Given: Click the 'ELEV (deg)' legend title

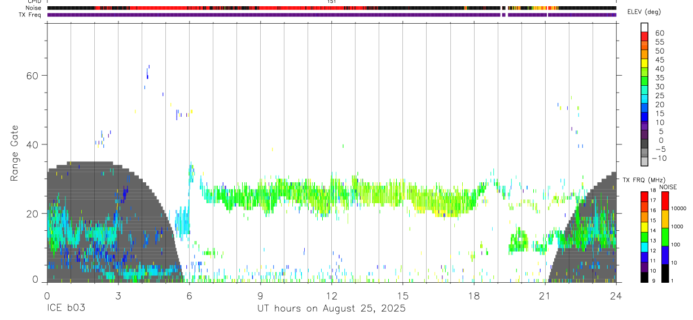Looking at the screenshot, I should pyautogui.click(x=644, y=12).
